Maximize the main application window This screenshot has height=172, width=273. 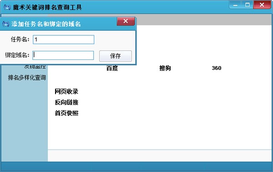click(247, 5)
